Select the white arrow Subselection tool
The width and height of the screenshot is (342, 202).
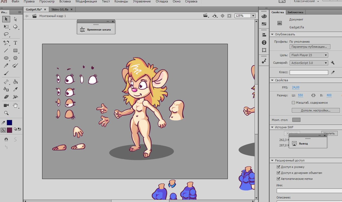[15, 19]
